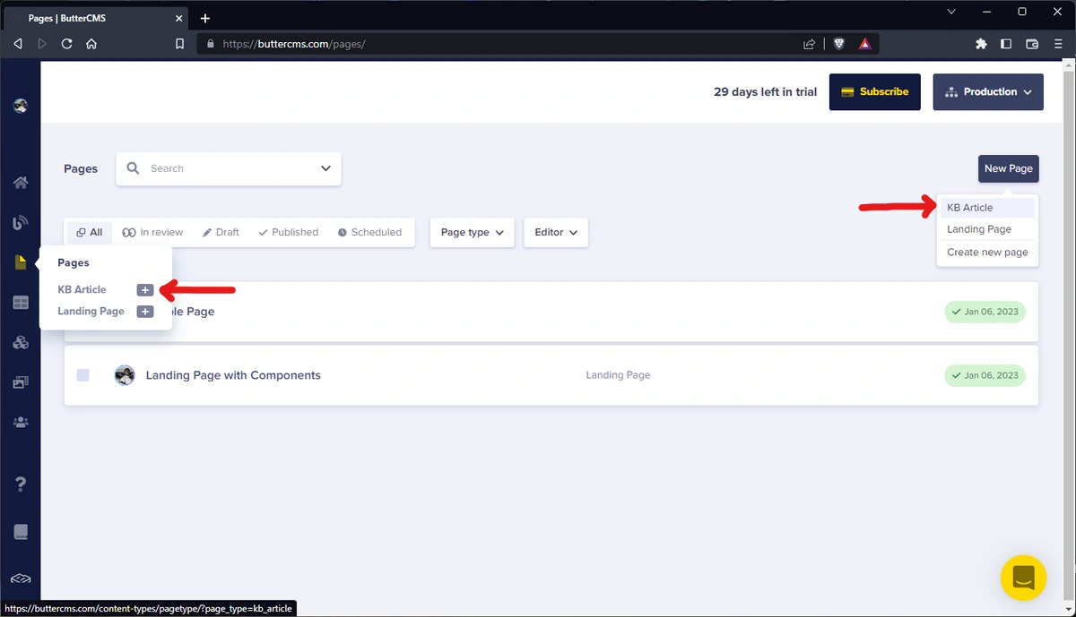The height and width of the screenshot is (617, 1076).
Task: Open Brave Wallet icon
Action: click(1032, 43)
